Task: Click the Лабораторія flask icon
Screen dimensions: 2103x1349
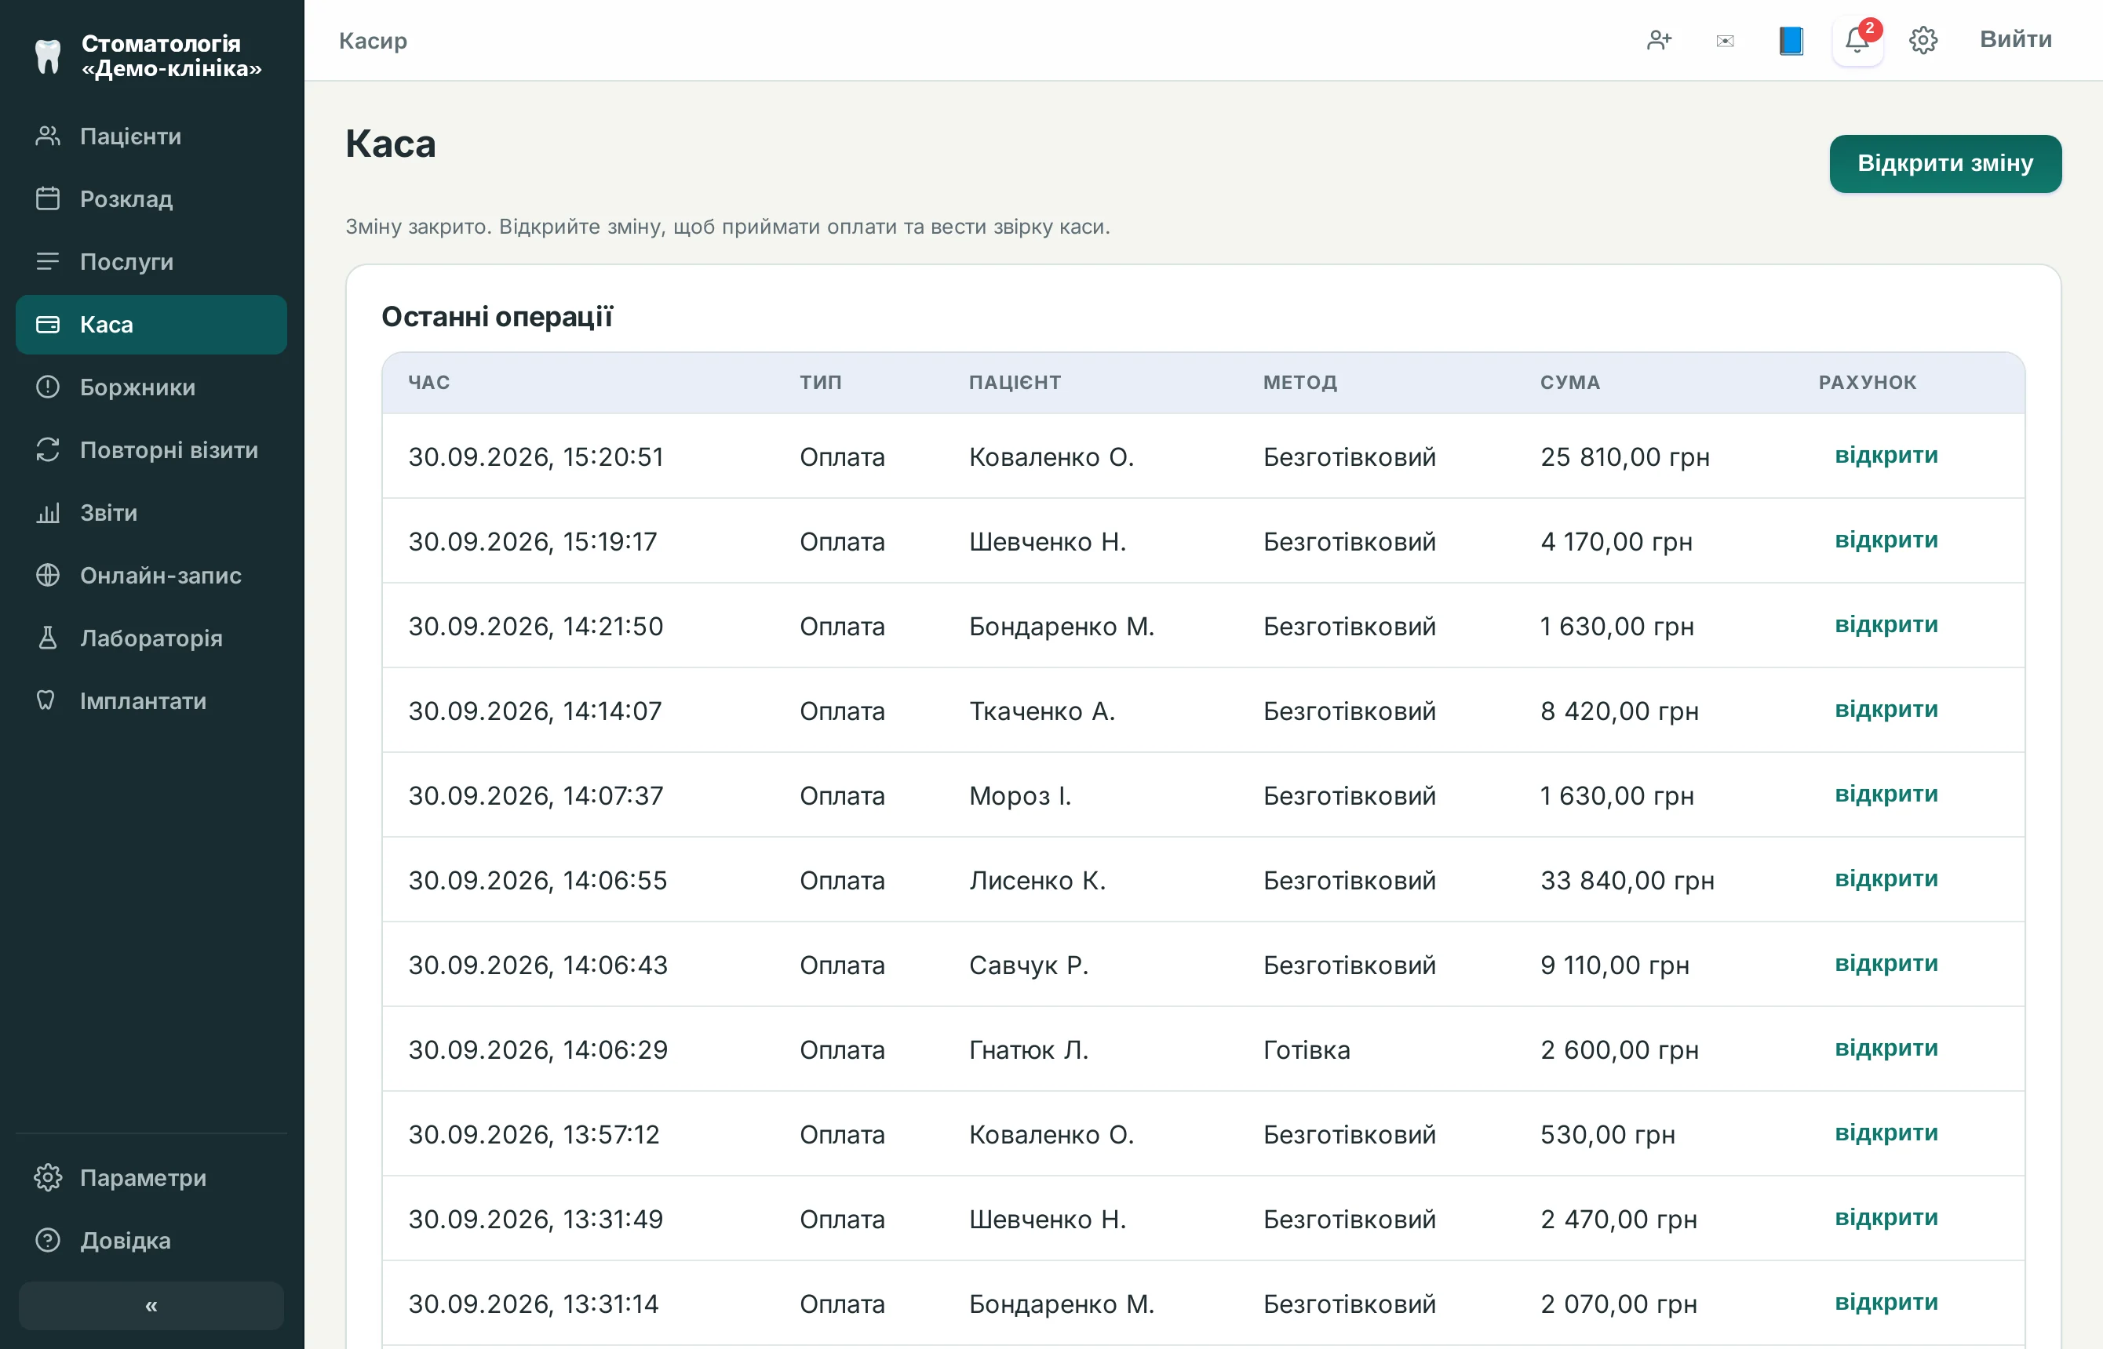Action: (x=47, y=638)
